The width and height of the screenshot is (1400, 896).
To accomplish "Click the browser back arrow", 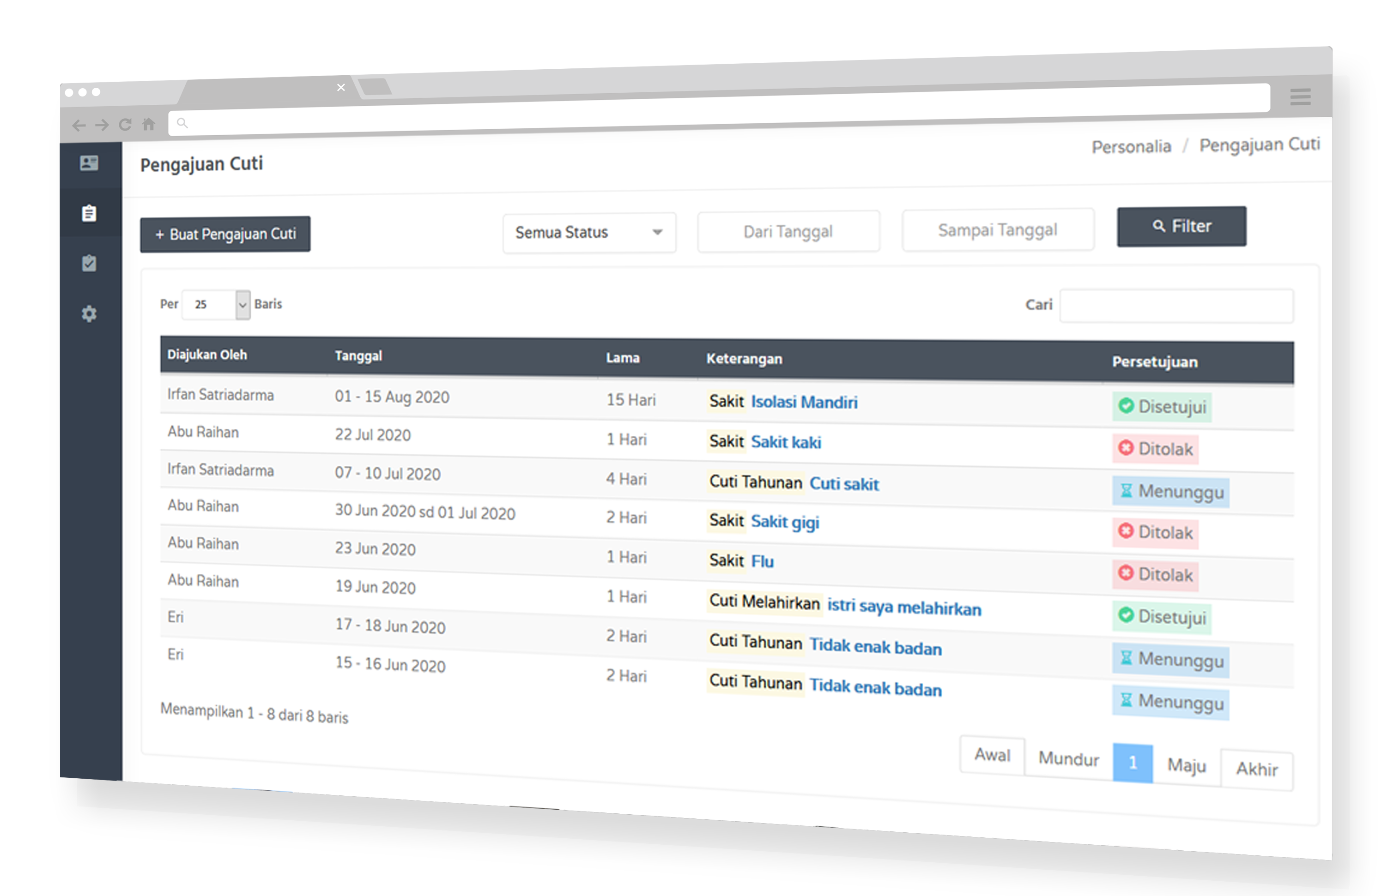I will tap(79, 125).
